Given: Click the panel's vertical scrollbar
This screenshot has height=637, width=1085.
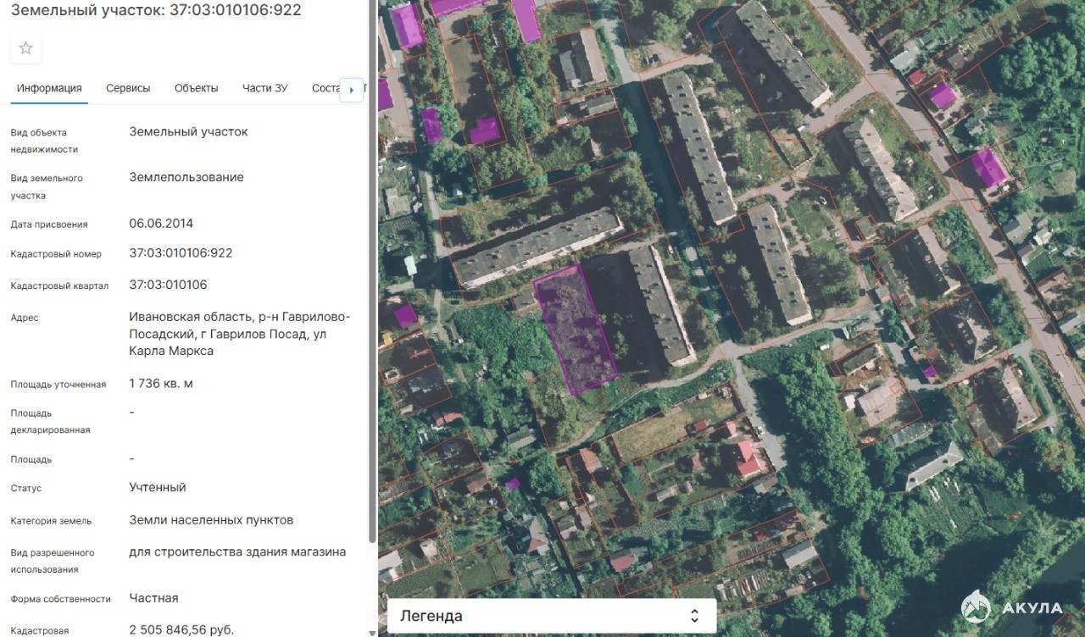Looking at the screenshot, I should 372,271.
